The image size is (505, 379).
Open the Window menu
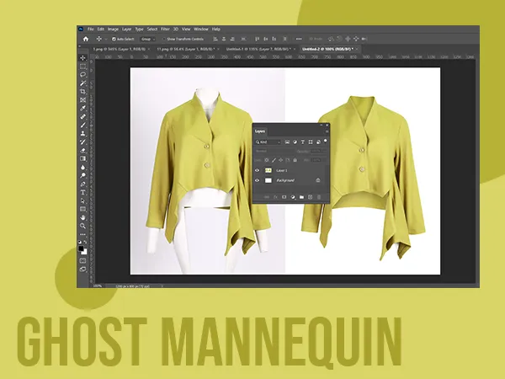[x=201, y=29]
